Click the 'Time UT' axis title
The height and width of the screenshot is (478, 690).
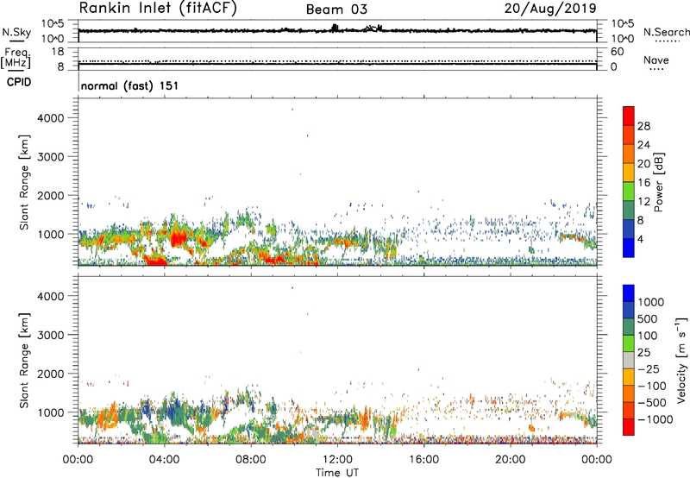point(337,473)
